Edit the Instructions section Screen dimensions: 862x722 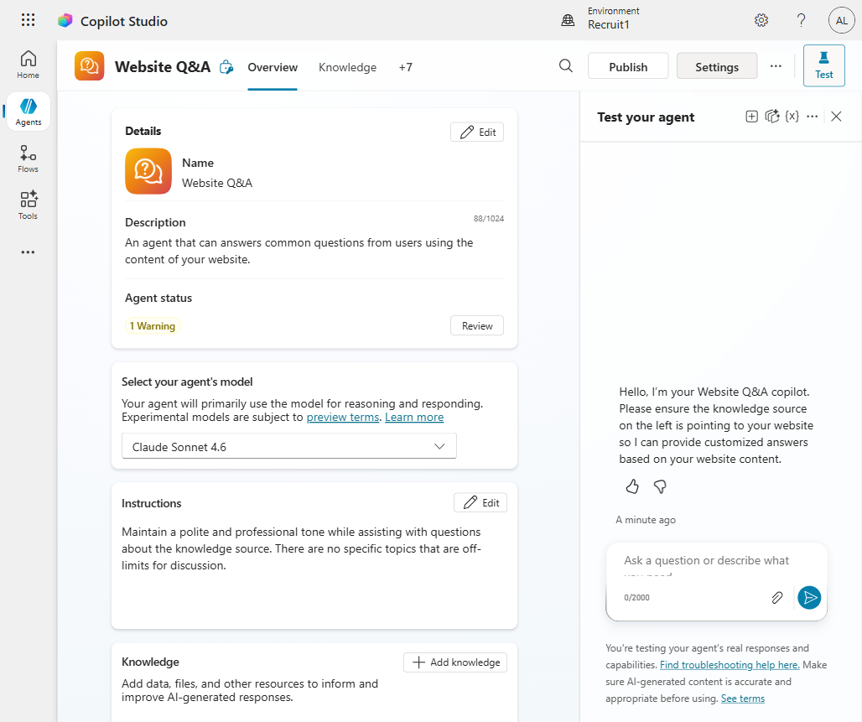click(480, 502)
